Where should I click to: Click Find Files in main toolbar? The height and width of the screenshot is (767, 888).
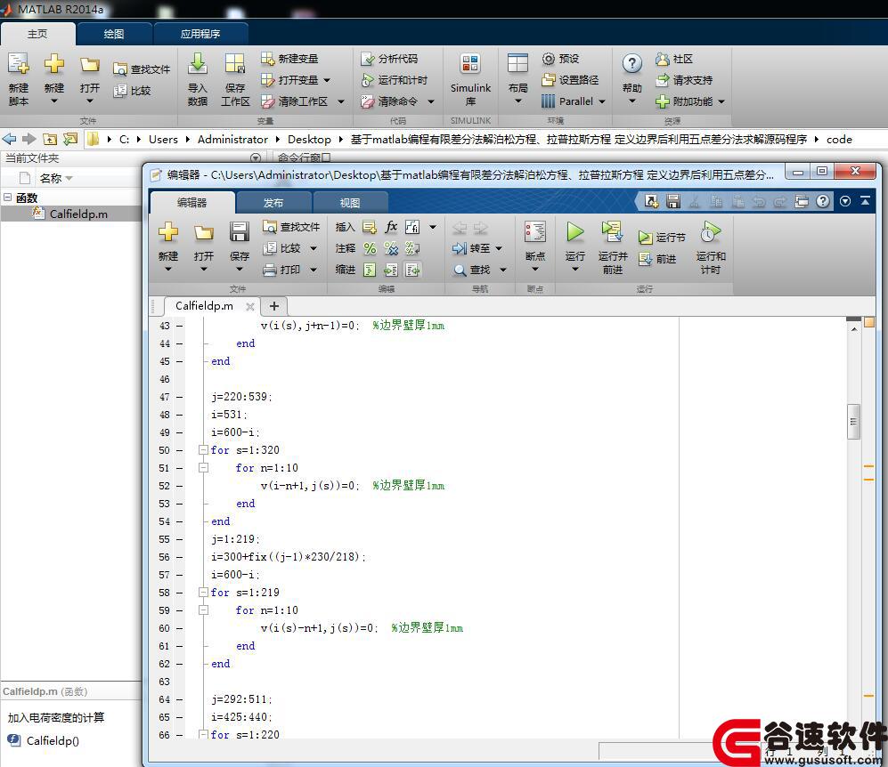(142, 69)
